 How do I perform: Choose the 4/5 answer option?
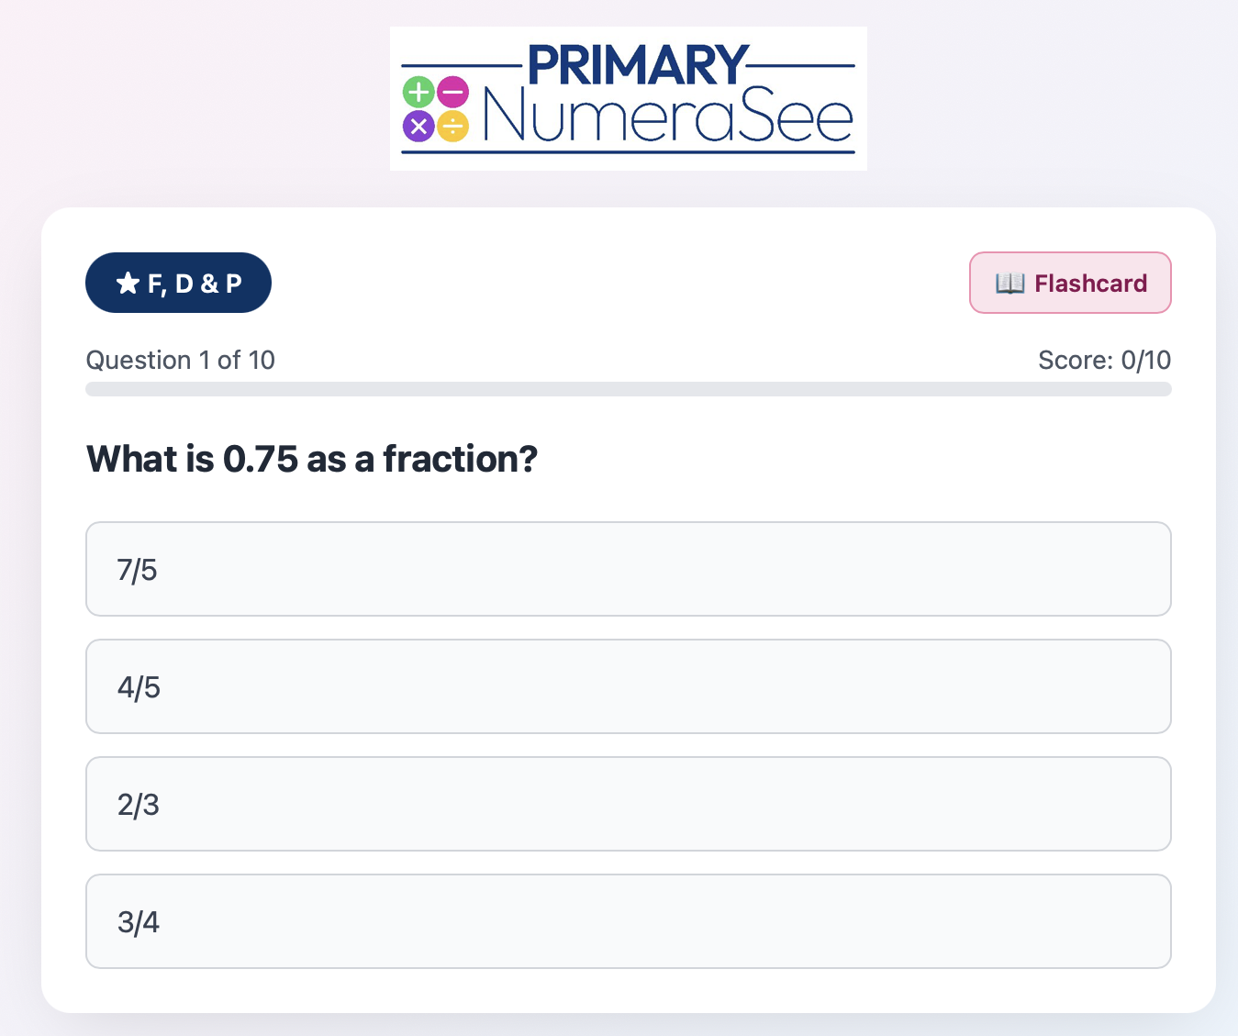[629, 686]
